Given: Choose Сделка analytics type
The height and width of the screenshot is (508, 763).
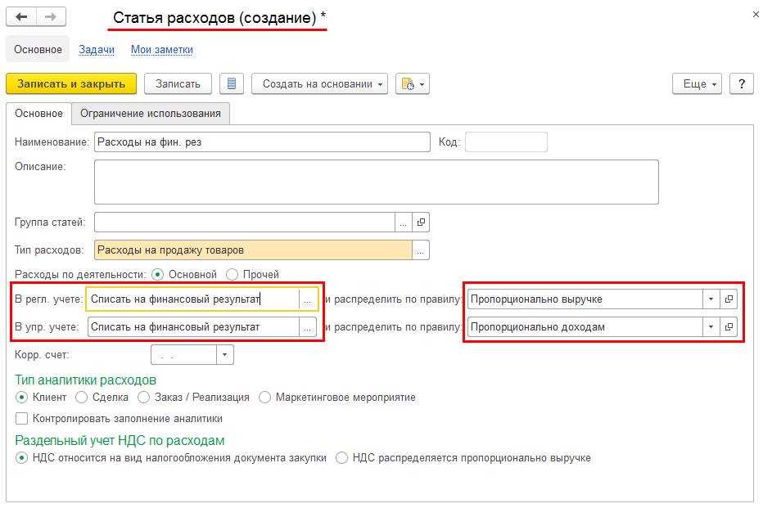Looking at the screenshot, I should [x=82, y=398].
